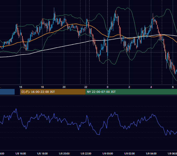Click the 1/8 16:00 date label
Viewport: 177px width, 156px height.
coord(21,153)
